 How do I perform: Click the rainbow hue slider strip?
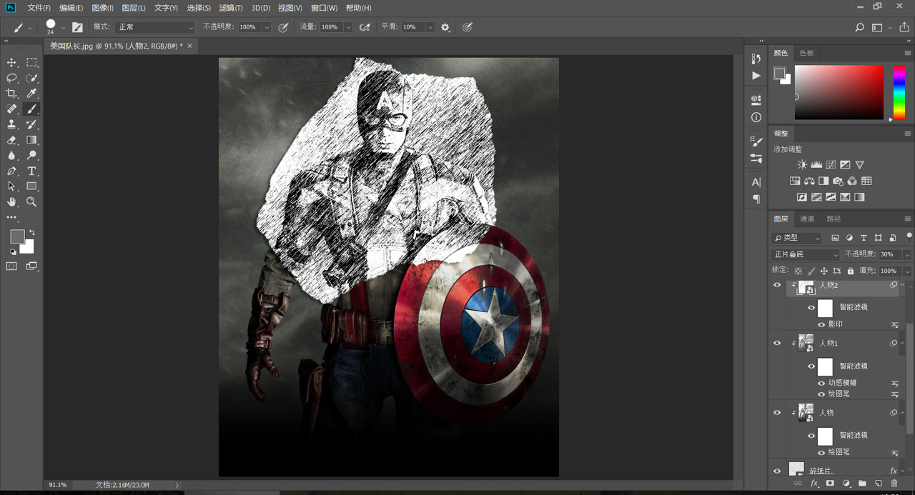899,92
